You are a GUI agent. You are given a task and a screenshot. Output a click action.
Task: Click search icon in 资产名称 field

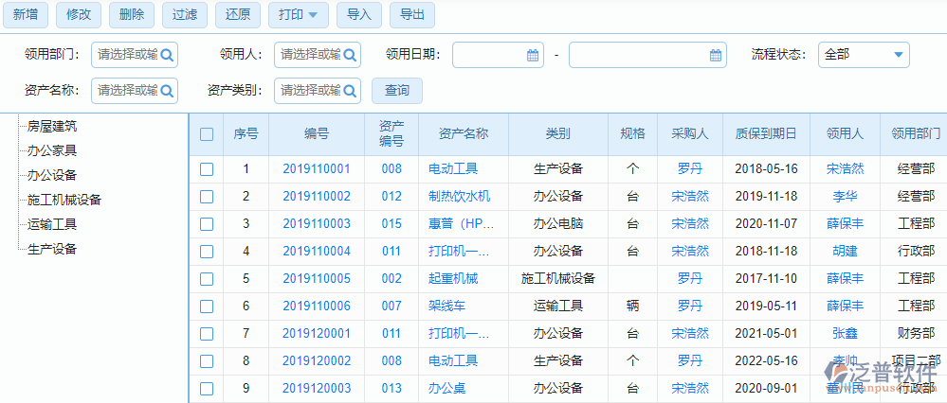[167, 91]
